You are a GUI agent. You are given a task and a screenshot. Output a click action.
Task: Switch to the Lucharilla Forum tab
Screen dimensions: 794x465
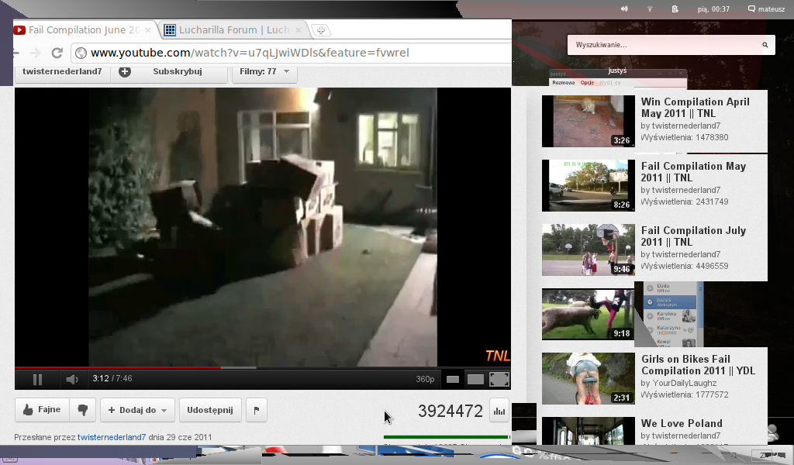[x=233, y=30]
